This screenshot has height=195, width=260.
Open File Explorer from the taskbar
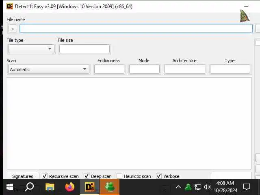[x=50, y=187]
